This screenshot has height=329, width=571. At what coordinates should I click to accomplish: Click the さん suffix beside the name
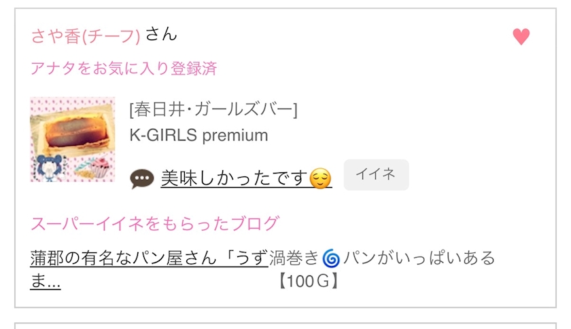(x=161, y=34)
